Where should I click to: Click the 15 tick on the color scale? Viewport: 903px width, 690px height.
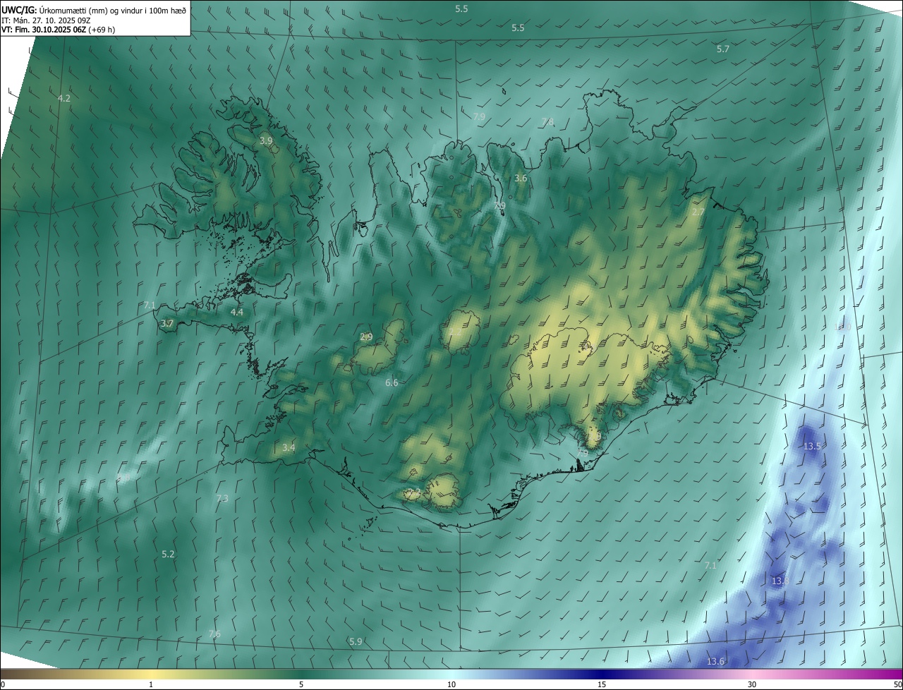pyautogui.click(x=602, y=685)
